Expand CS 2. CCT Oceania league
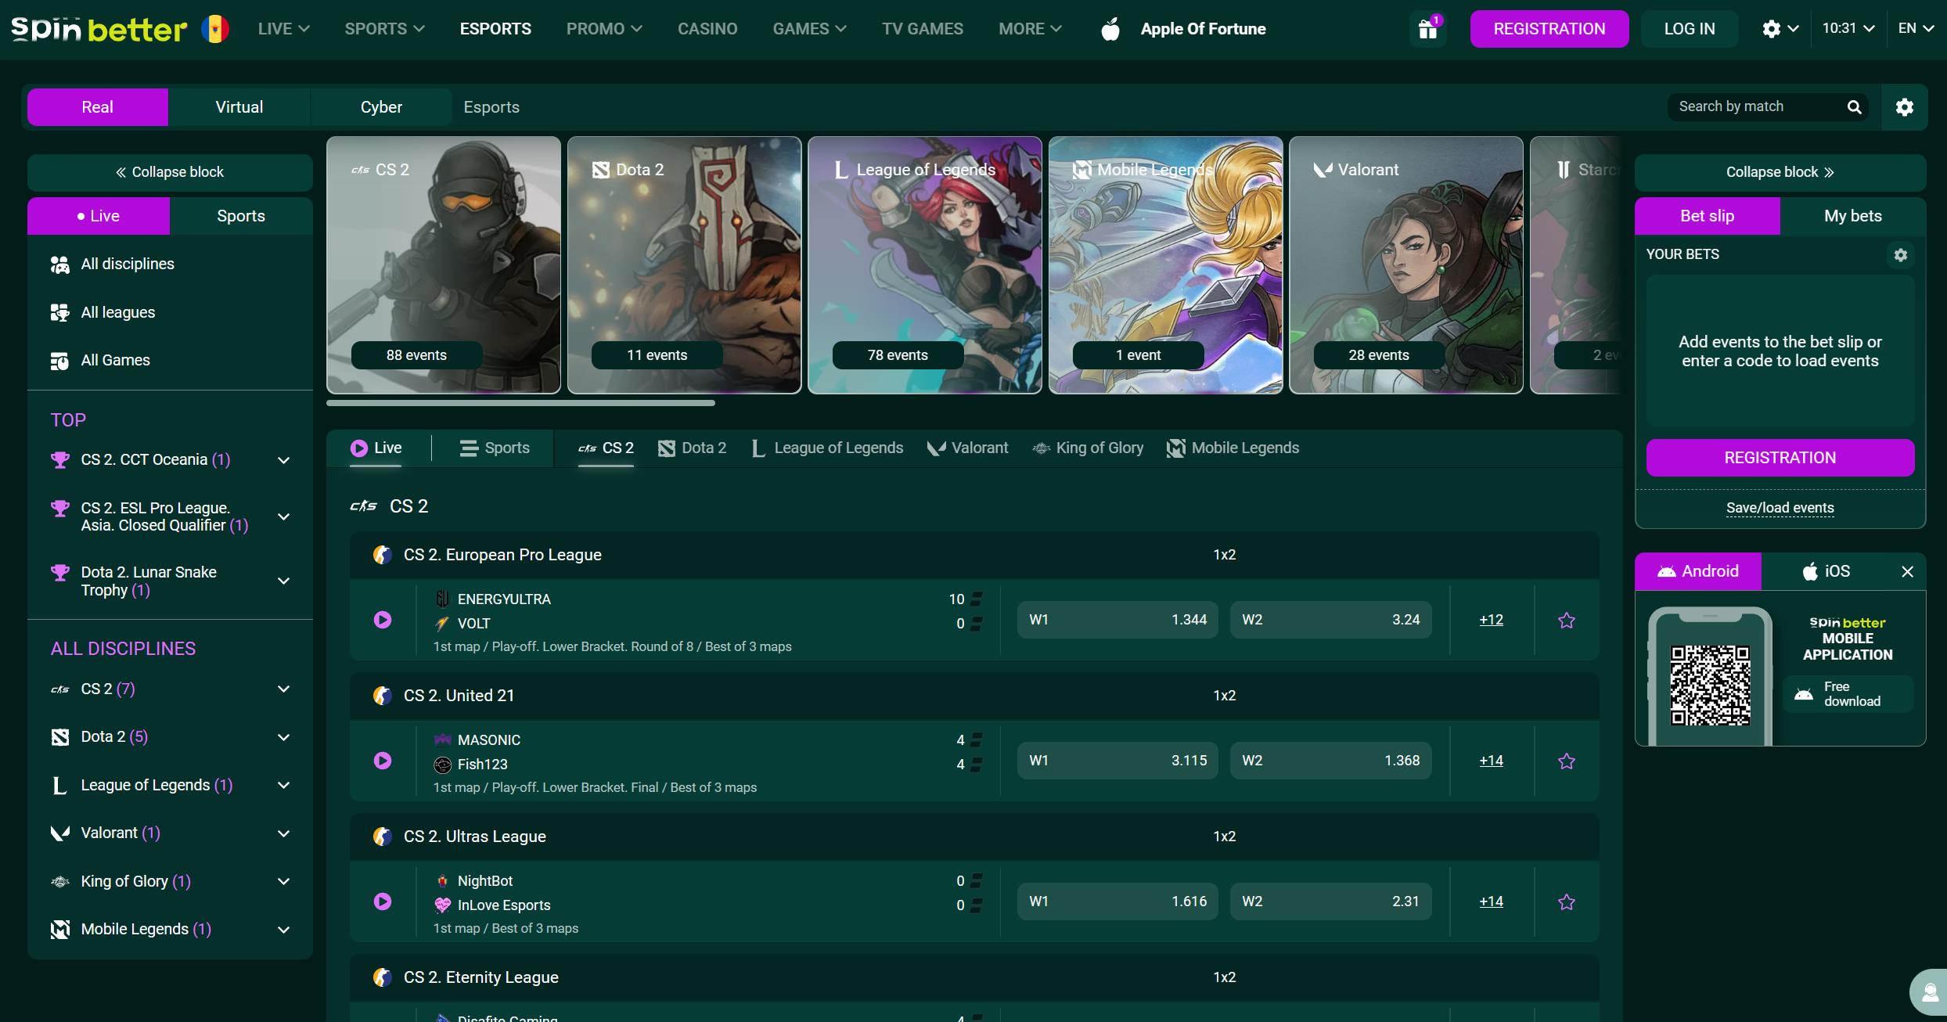Viewport: 1947px width, 1022px height. tap(284, 460)
